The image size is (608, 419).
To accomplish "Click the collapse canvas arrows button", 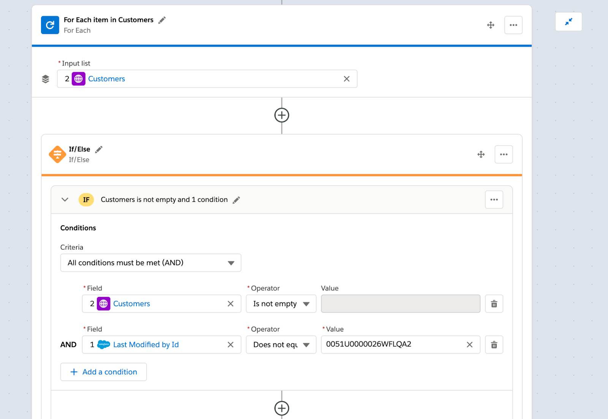I will click(568, 22).
